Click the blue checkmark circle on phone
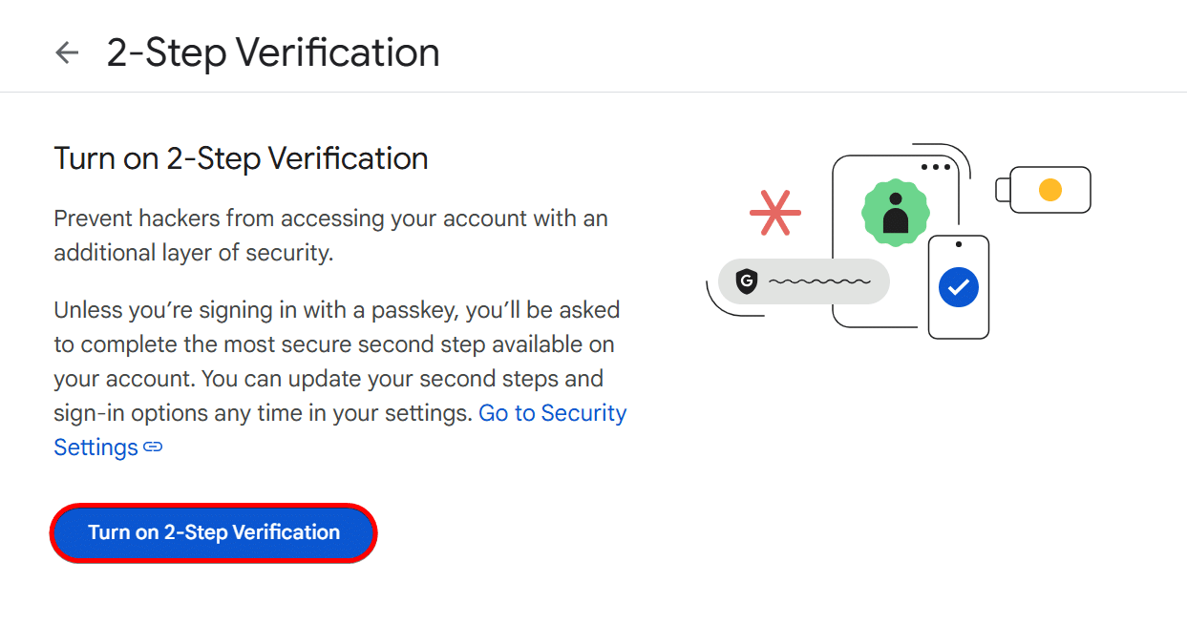This screenshot has width=1187, height=624. point(959,286)
